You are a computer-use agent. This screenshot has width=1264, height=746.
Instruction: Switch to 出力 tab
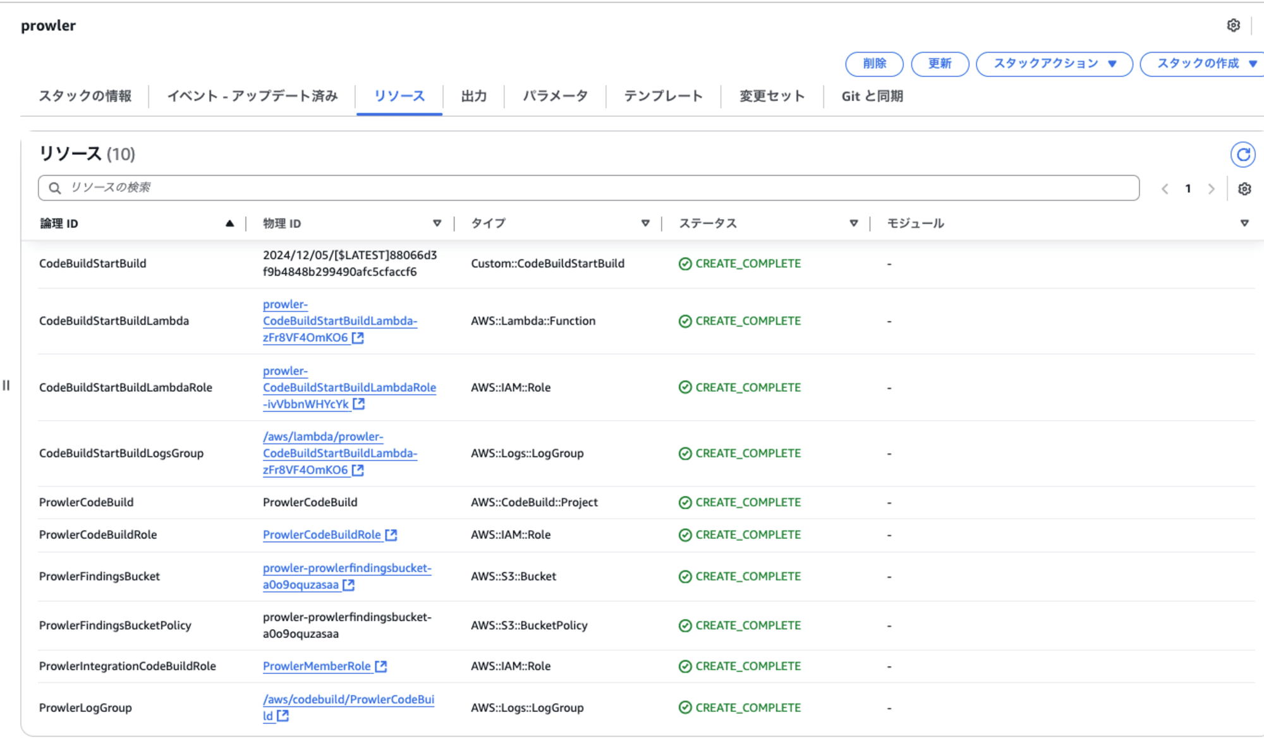tap(474, 96)
